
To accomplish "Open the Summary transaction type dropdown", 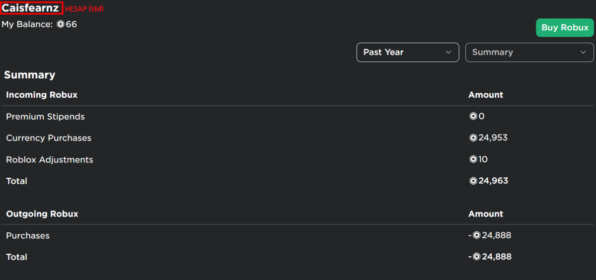I will pyautogui.click(x=529, y=52).
